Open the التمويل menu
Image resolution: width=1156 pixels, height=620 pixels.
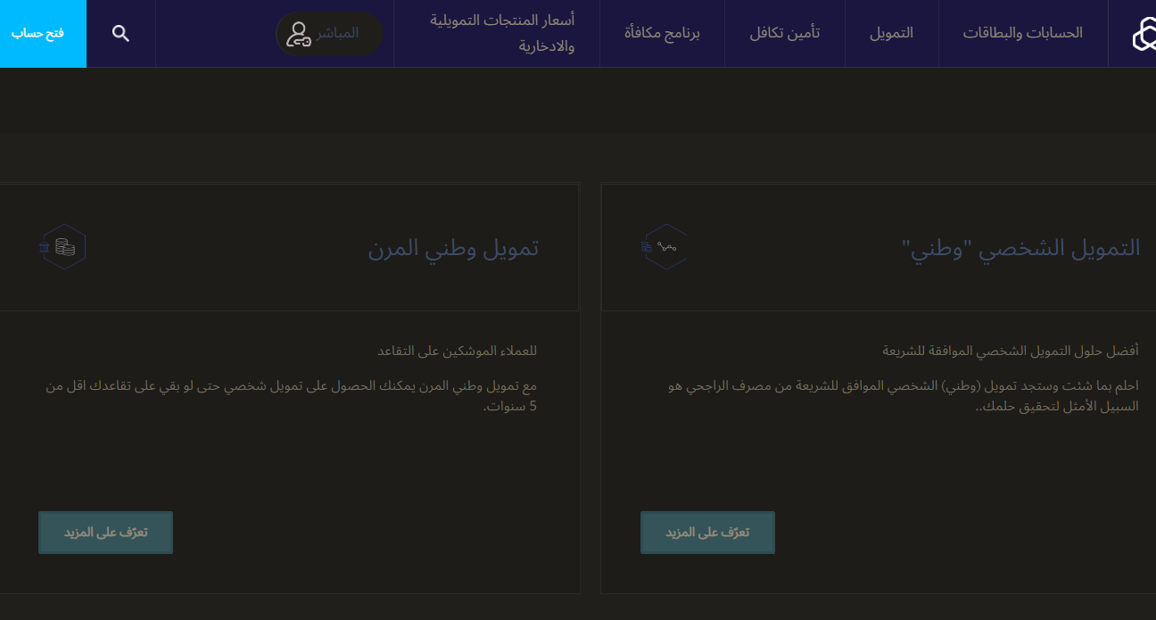point(892,33)
